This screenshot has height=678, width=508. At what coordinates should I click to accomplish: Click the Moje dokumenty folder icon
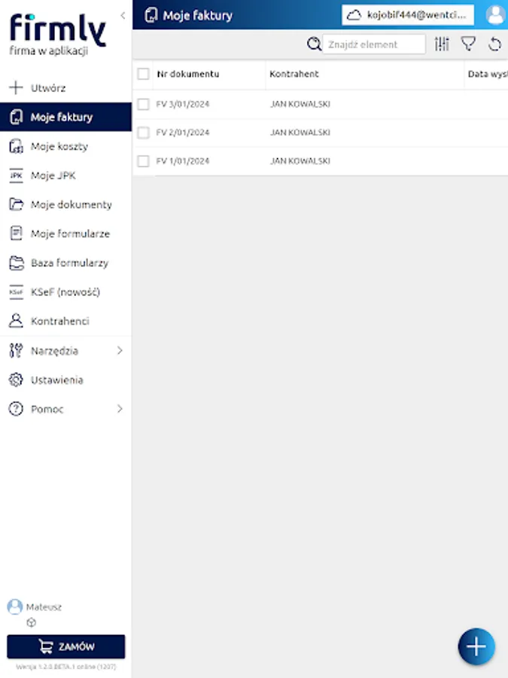16,204
